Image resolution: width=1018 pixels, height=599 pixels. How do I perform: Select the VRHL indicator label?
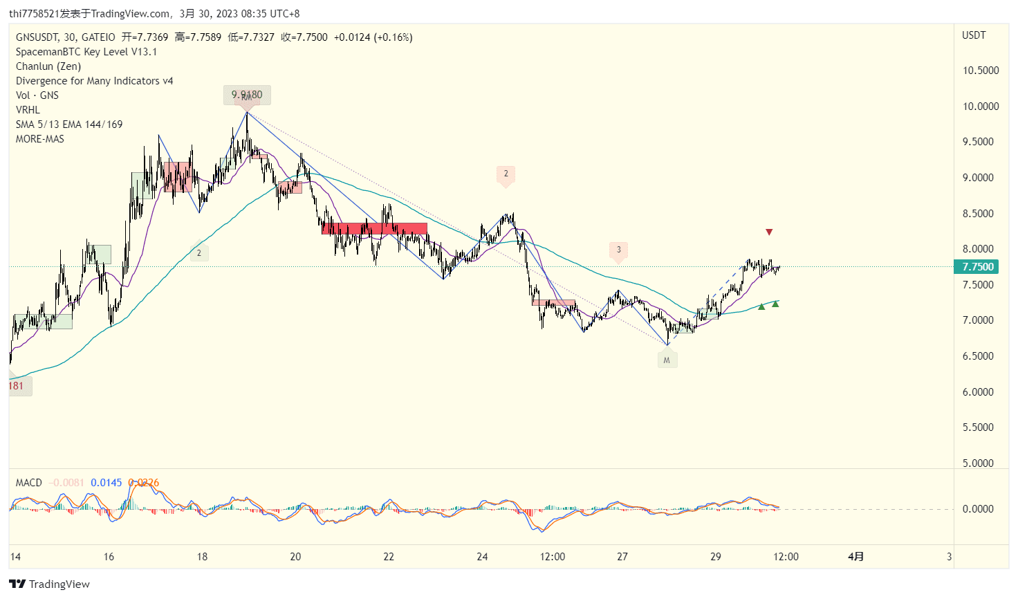point(28,110)
